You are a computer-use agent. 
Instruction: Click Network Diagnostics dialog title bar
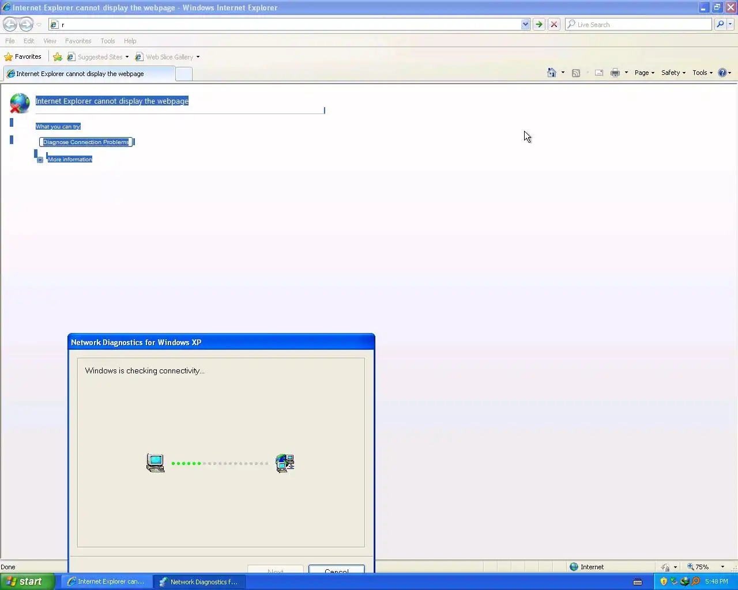[221, 342]
